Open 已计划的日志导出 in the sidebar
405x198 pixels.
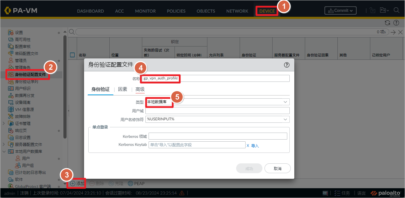(30, 172)
